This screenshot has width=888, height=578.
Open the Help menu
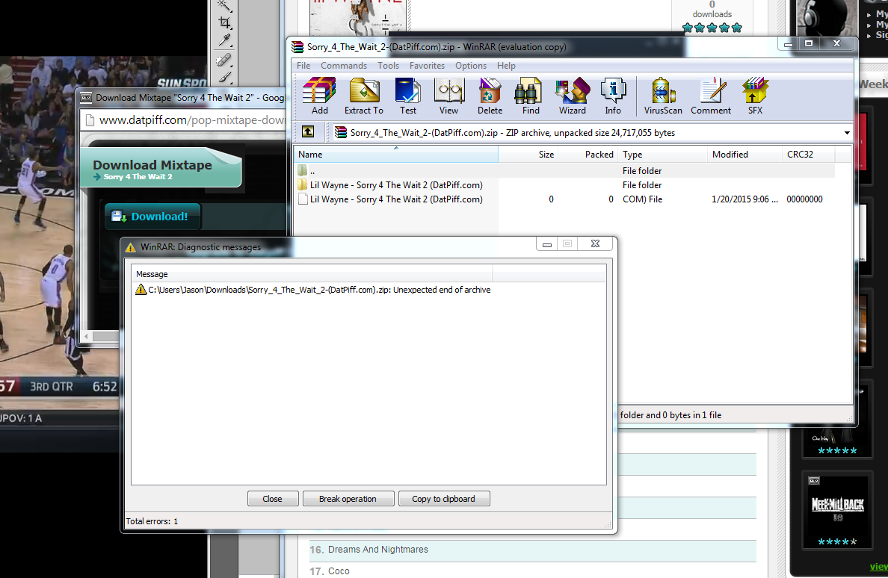click(x=506, y=66)
